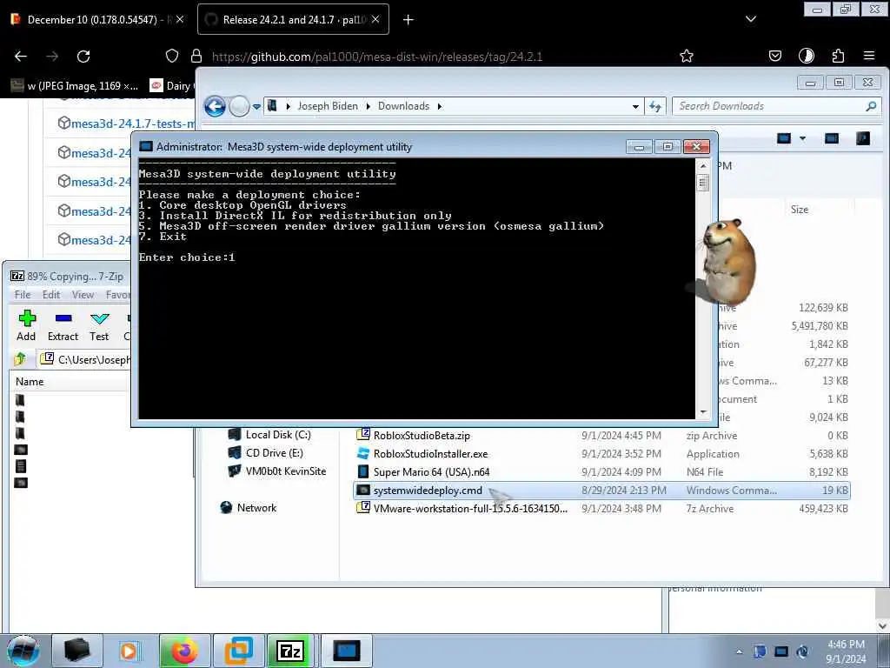Click Downloads in the breadcrumb path
Image resolution: width=890 pixels, height=668 pixels.
click(403, 106)
